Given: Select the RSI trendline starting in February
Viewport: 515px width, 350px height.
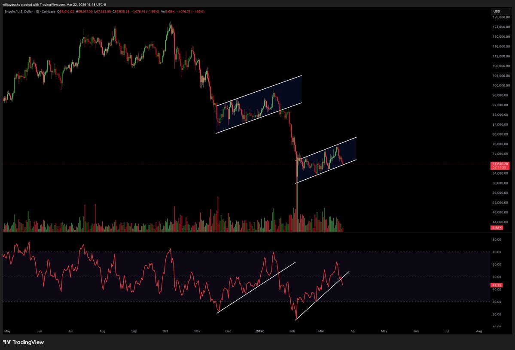Looking at the screenshot, I should pyautogui.click(x=322, y=296).
